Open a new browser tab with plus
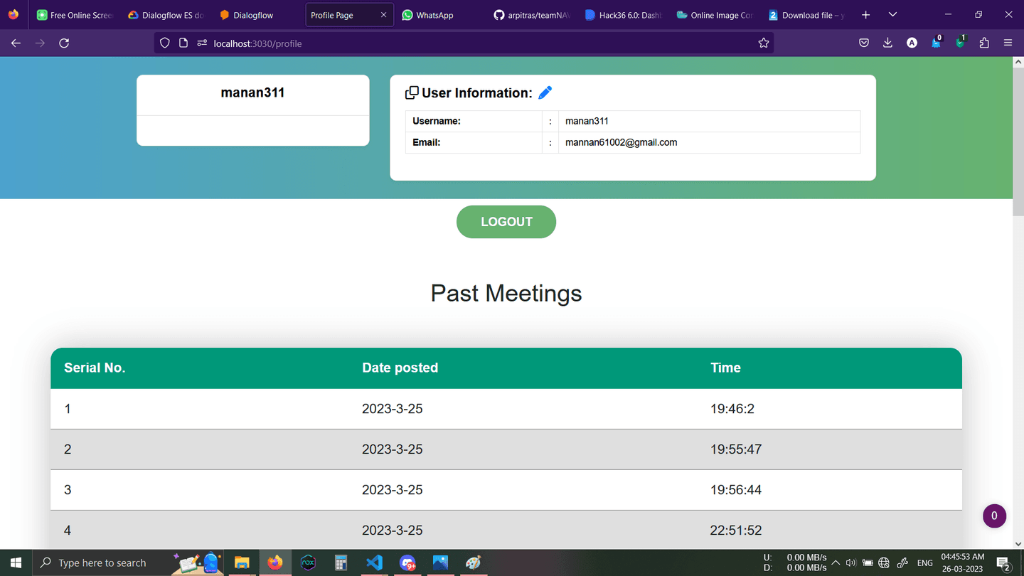The height and width of the screenshot is (576, 1024). pos(865,15)
